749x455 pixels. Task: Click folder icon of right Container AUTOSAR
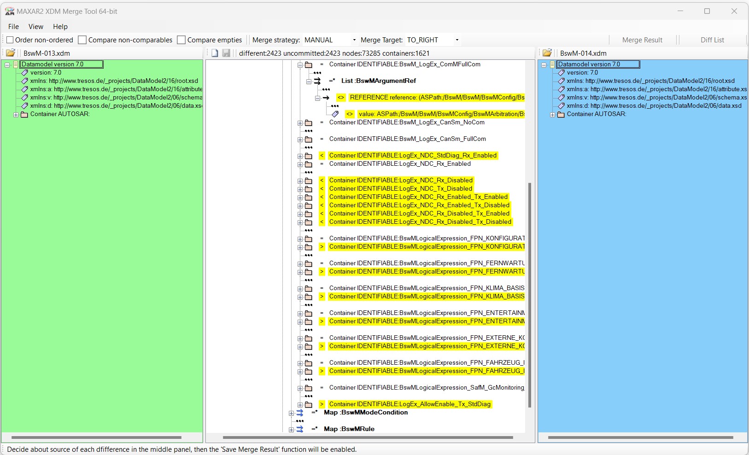[x=561, y=114]
